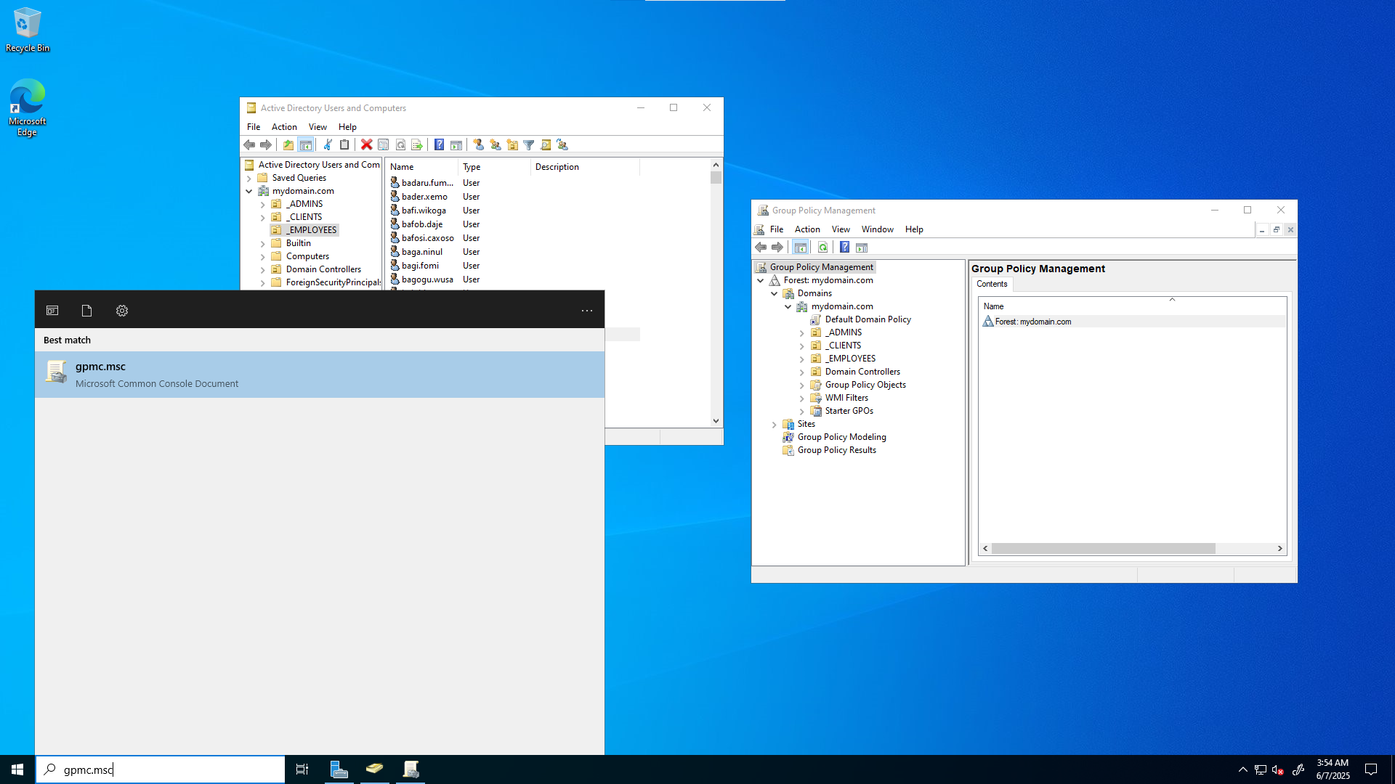Click the Paste clipboard icon

pos(344,145)
